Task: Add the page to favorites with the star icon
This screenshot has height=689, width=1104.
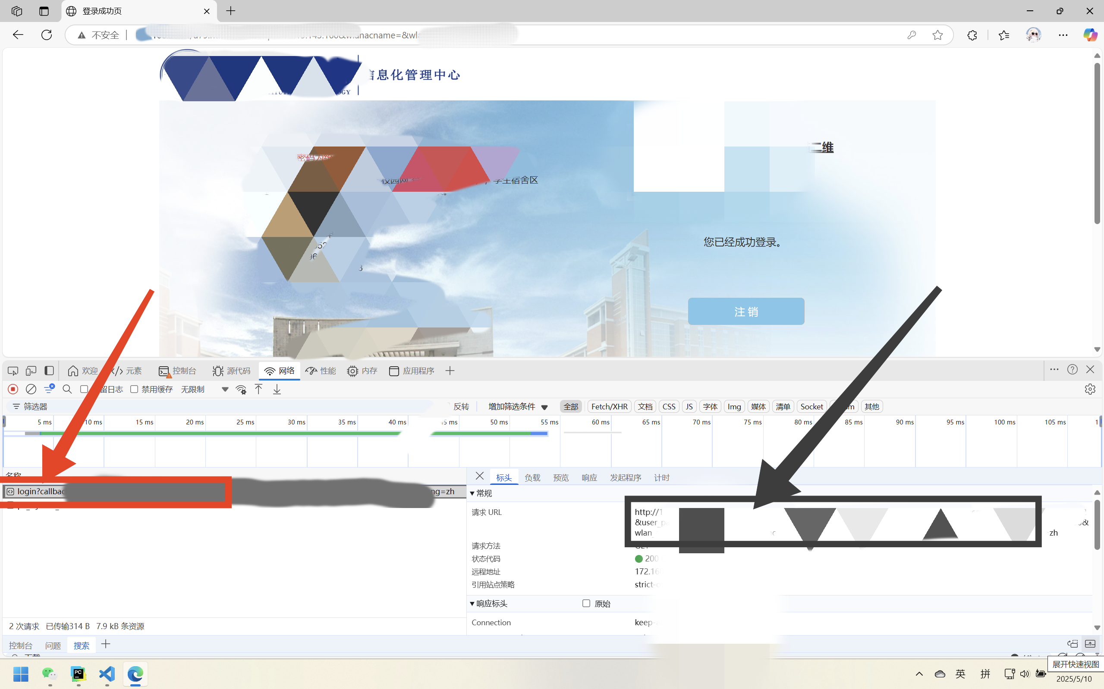Action: pos(937,35)
